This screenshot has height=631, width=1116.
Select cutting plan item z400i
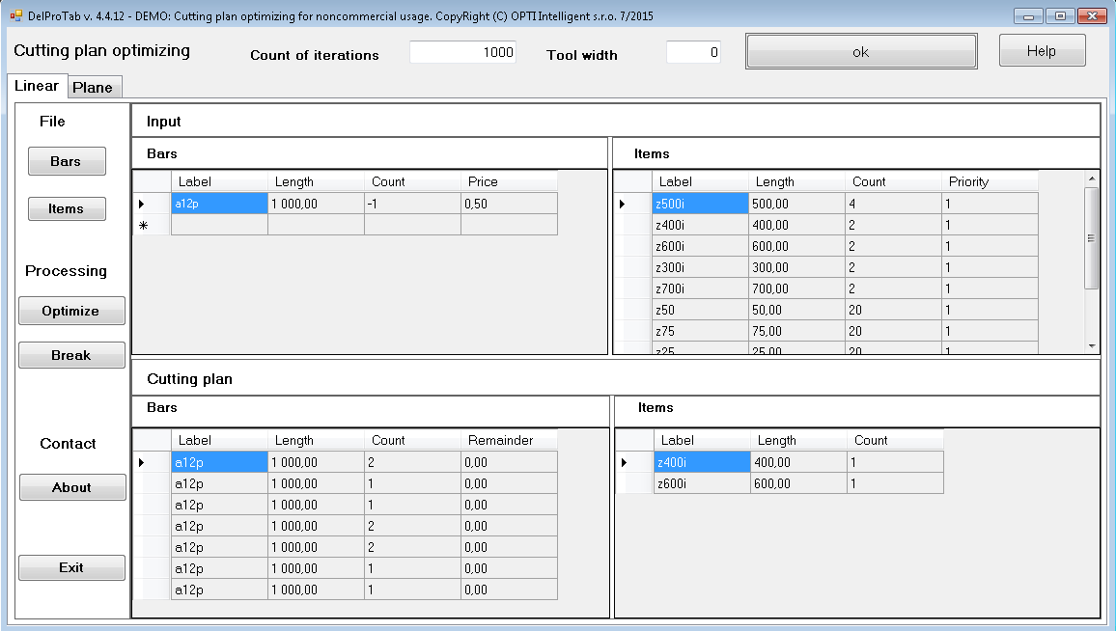point(703,462)
